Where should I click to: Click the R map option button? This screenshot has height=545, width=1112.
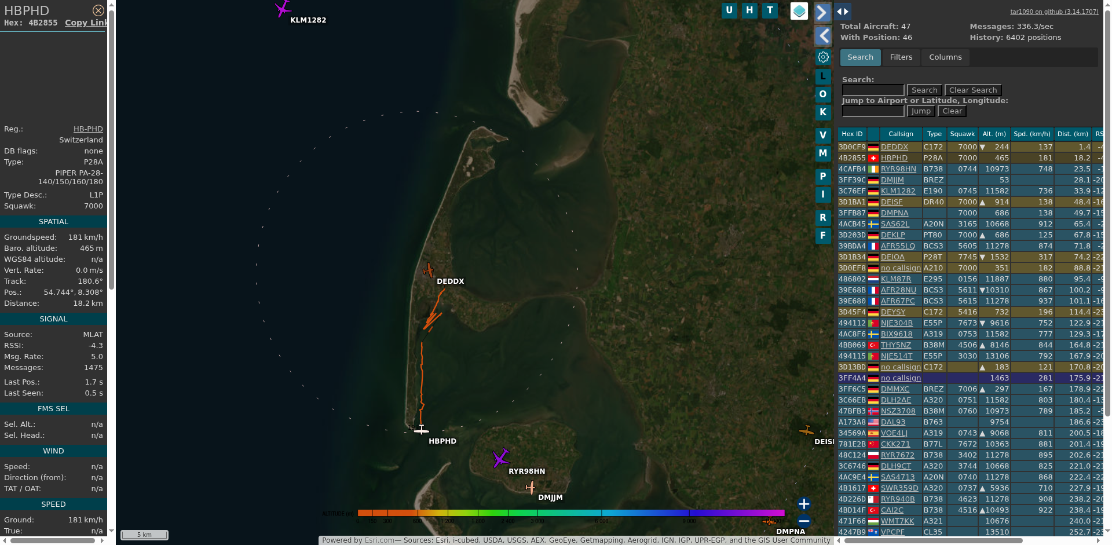823,218
